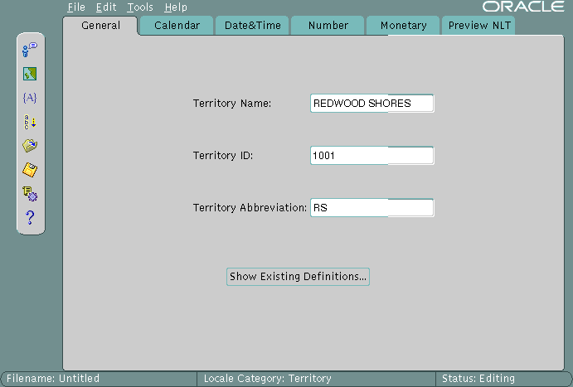This screenshot has height=387, width=573.
Task: Open the Preview NLT tab
Action: (x=478, y=26)
